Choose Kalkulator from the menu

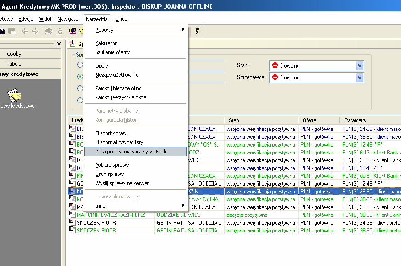(x=136, y=43)
